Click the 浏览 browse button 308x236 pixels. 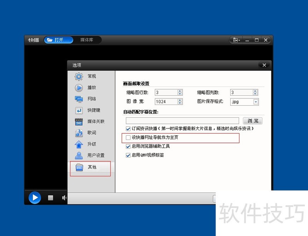click(x=253, y=121)
